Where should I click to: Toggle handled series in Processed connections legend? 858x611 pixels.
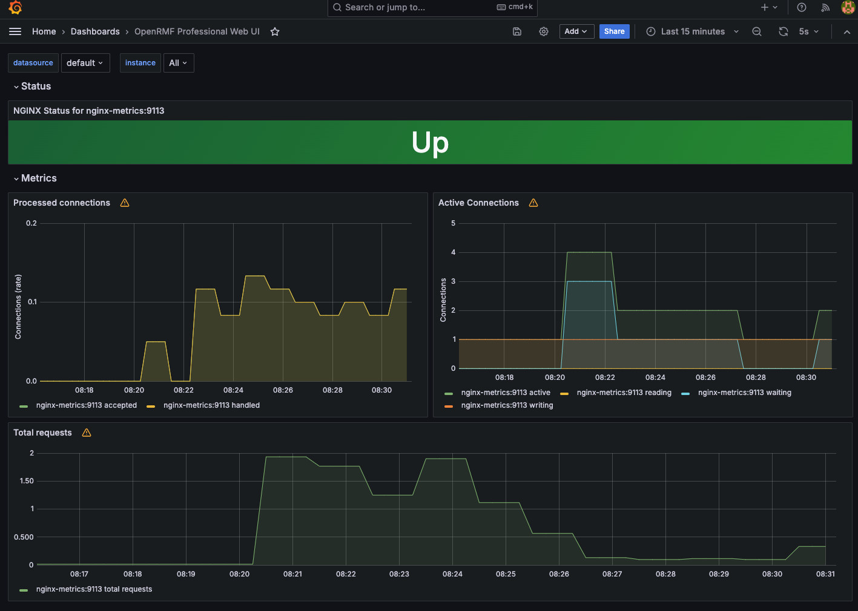[x=211, y=405]
